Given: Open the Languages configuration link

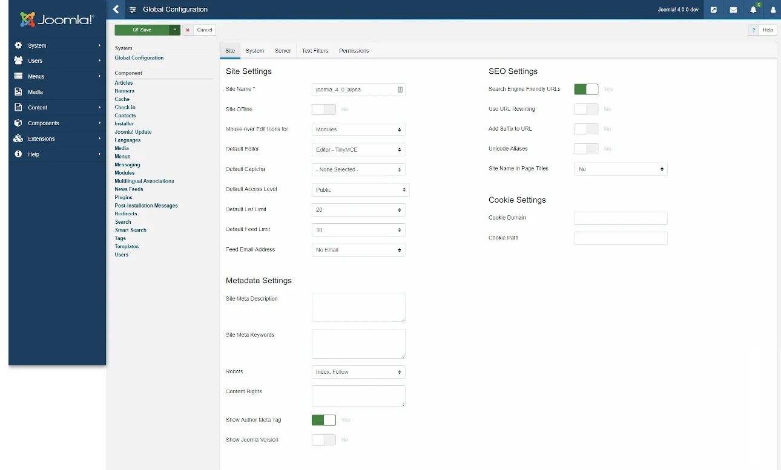Looking at the screenshot, I should (x=127, y=140).
